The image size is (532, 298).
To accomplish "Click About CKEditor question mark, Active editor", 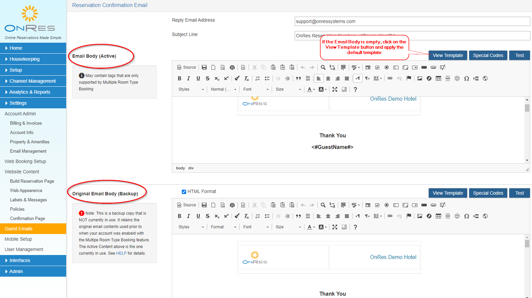I will tap(355, 89).
